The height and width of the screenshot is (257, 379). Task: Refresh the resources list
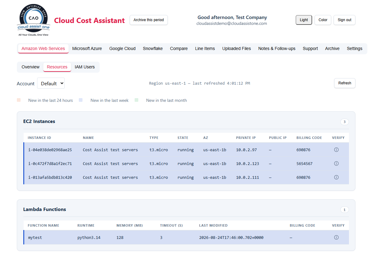pyautogui.click(x=345, y=83)
